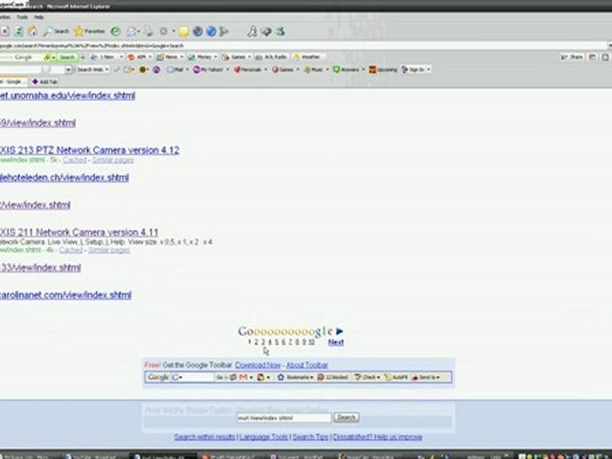
Task: Click the Personals heart toolbar button
Action: (247, 69)
